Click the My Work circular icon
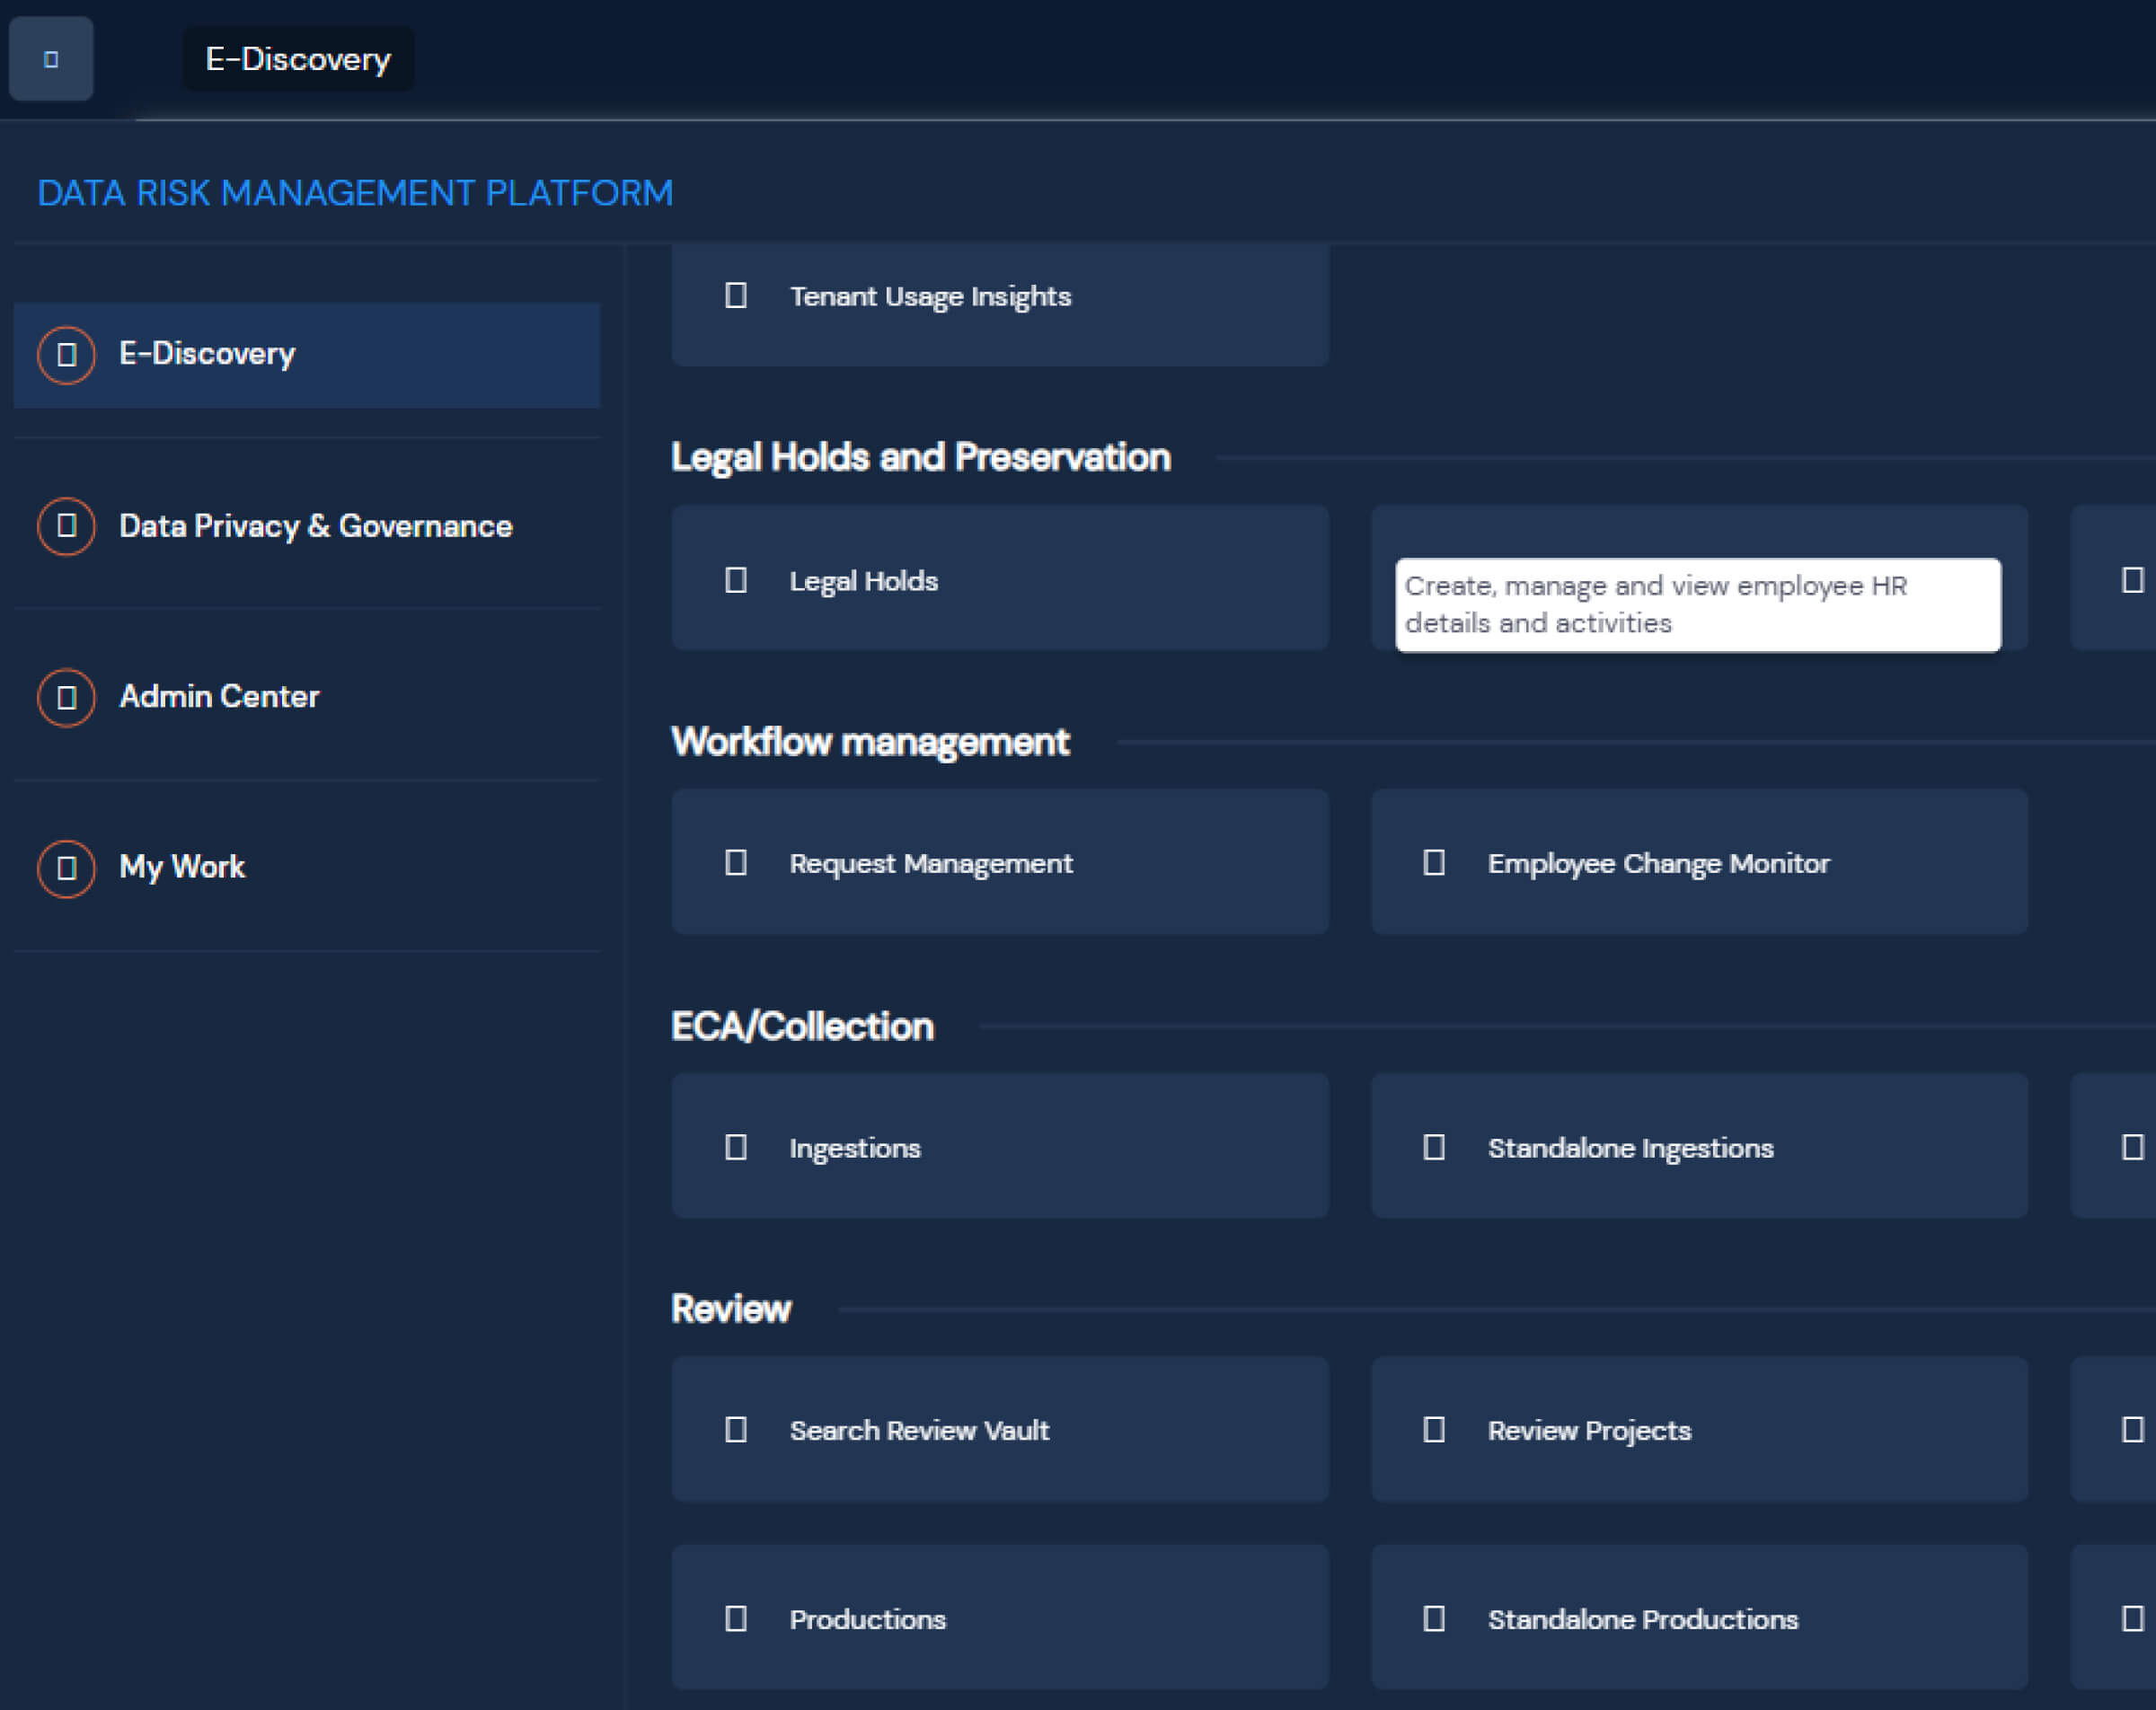Viewport: 2156px width, 1710px height. (x=66, y=867)
